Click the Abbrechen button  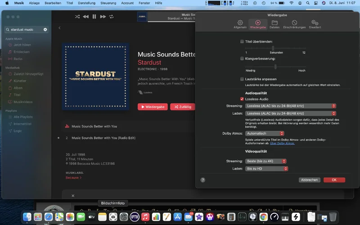(309, 180)
